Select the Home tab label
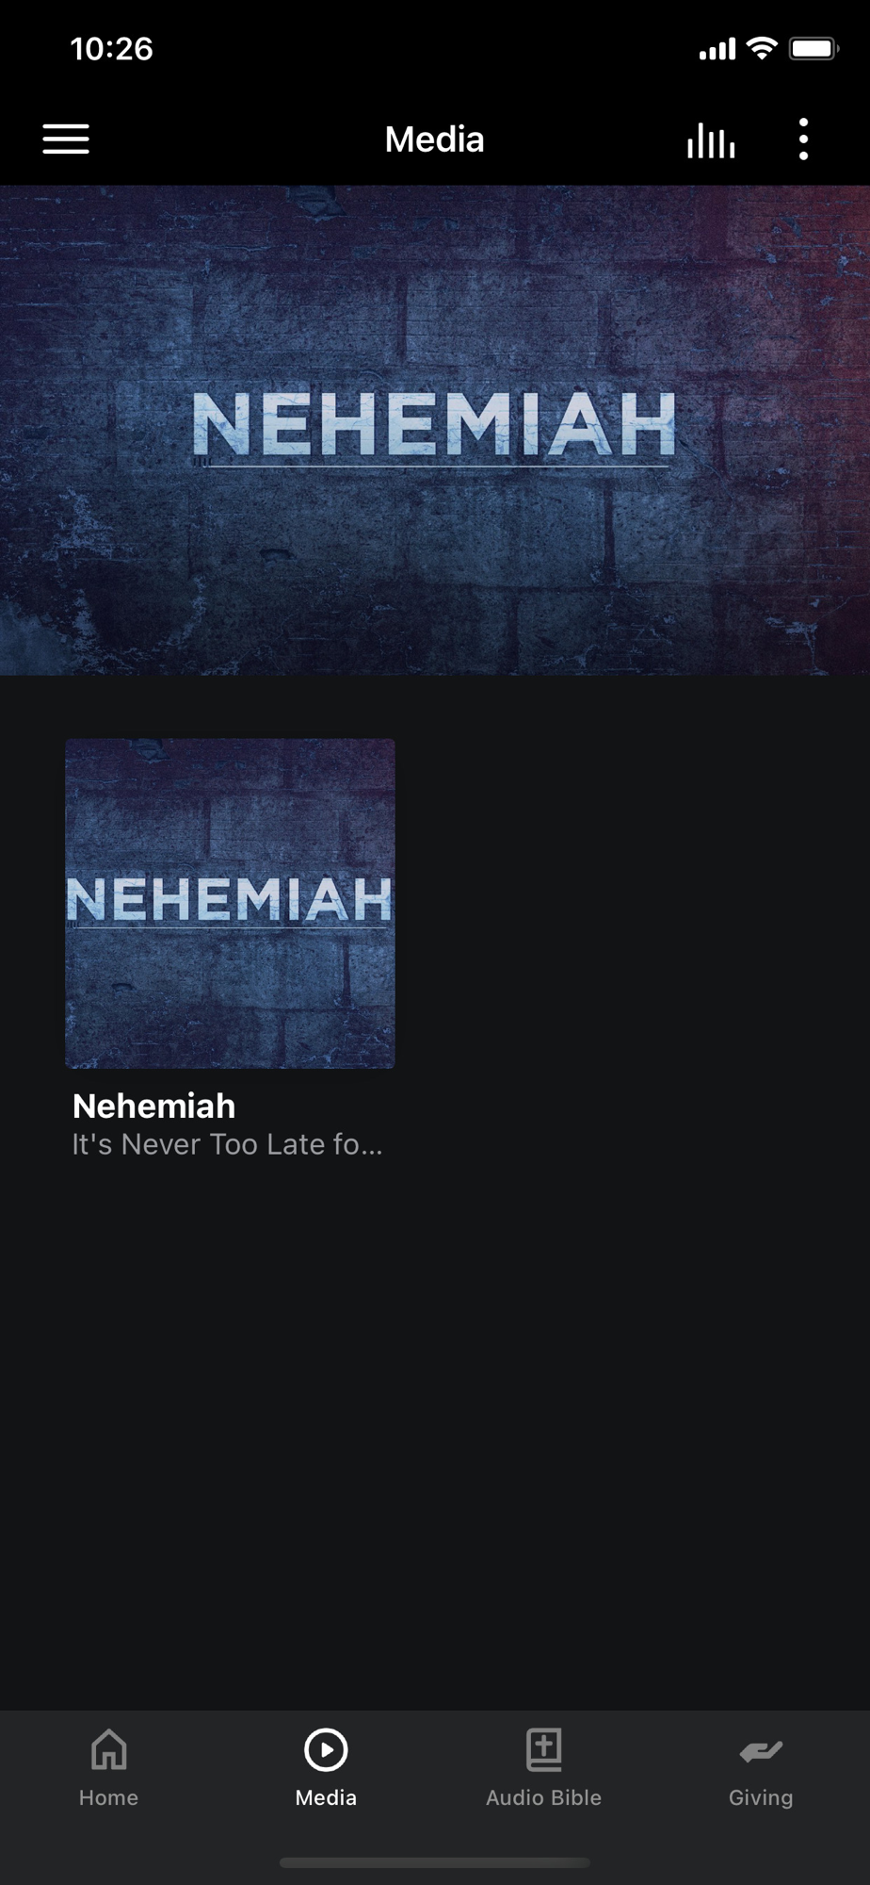The image size is (870, 1885). click(108, 1797)
